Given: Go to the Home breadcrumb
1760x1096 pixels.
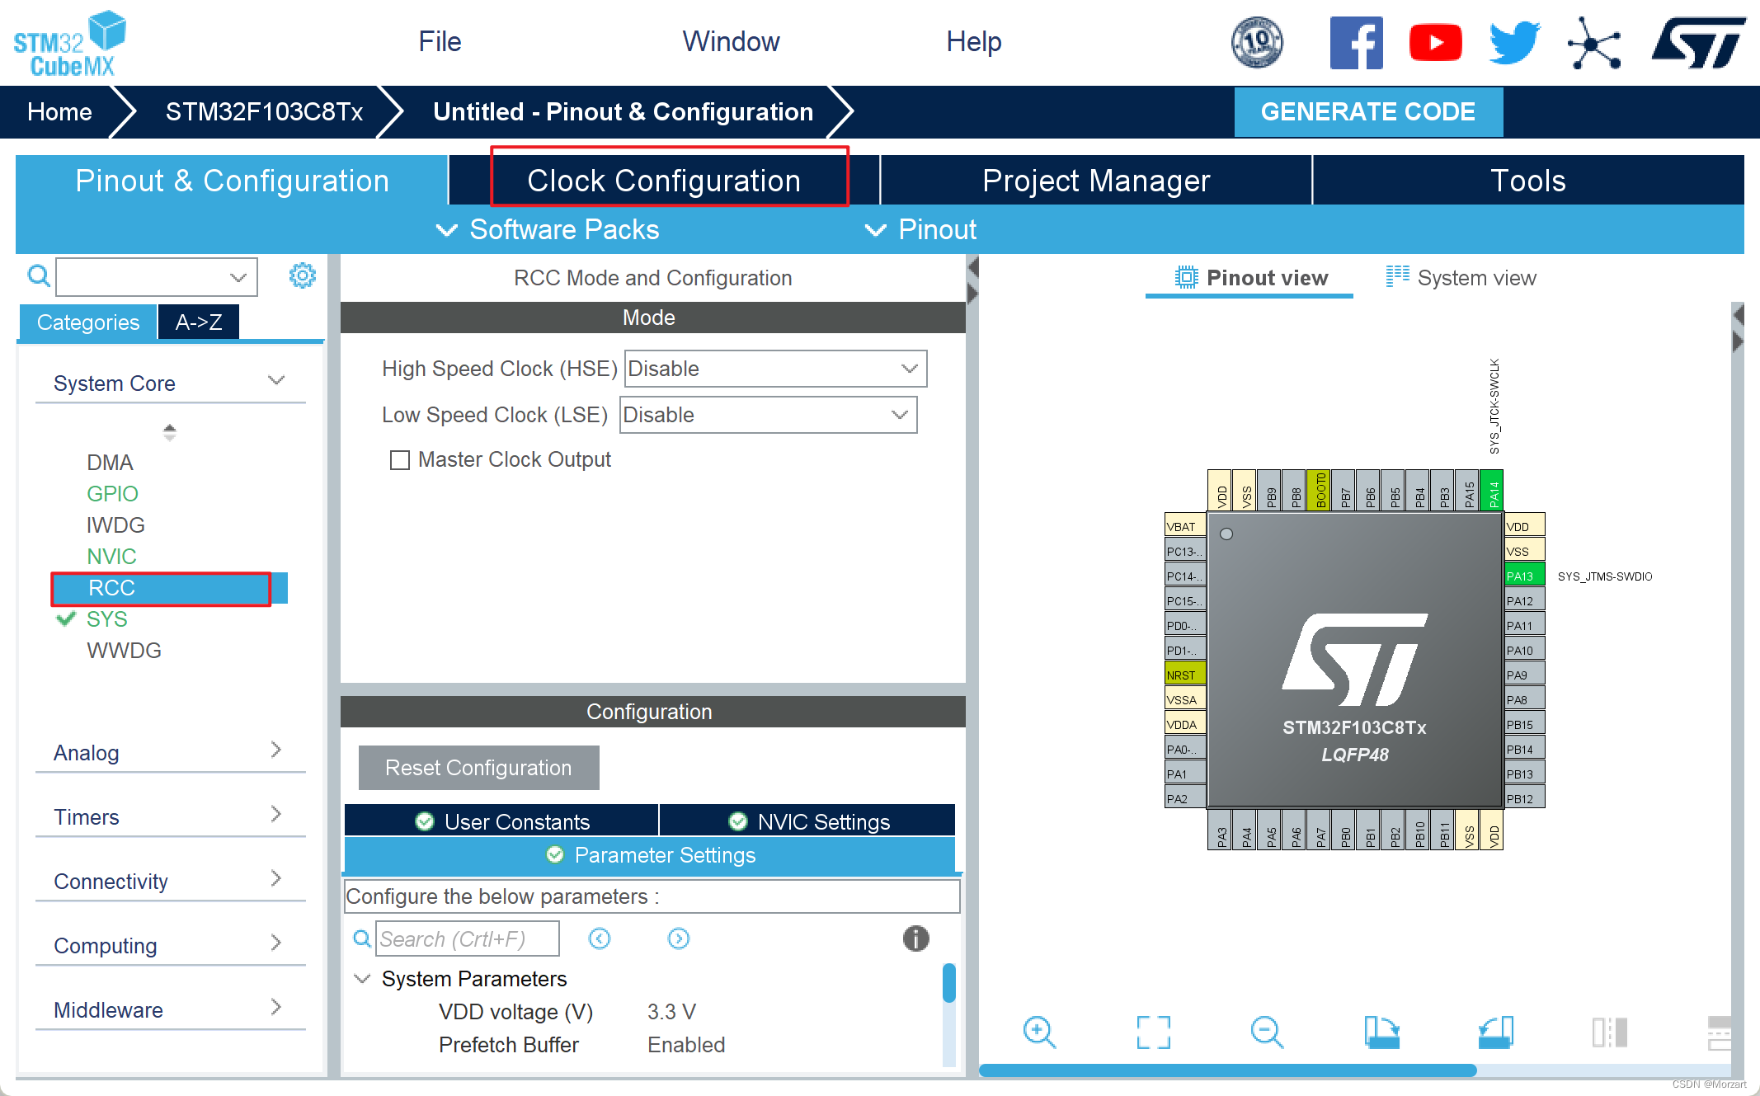Looking at the screenshot, I should click(59, 111).
